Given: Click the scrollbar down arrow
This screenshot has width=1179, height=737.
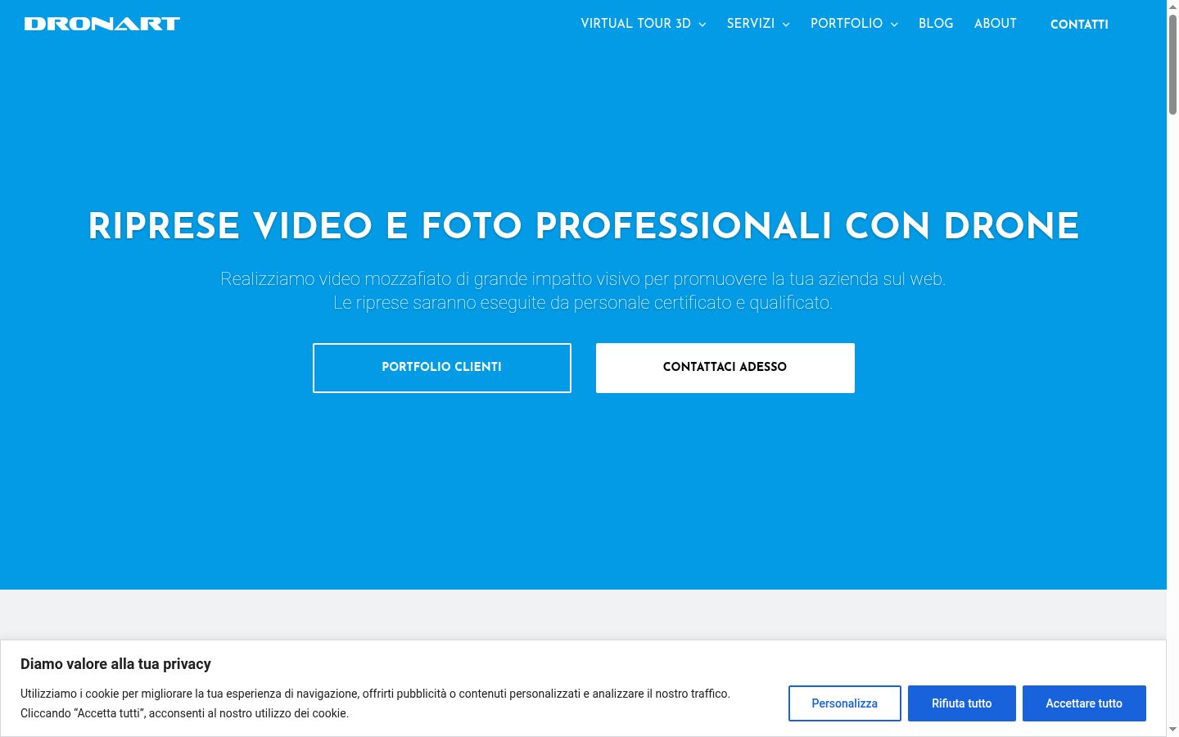Looking at the screenshot, I should [1172, 730].
